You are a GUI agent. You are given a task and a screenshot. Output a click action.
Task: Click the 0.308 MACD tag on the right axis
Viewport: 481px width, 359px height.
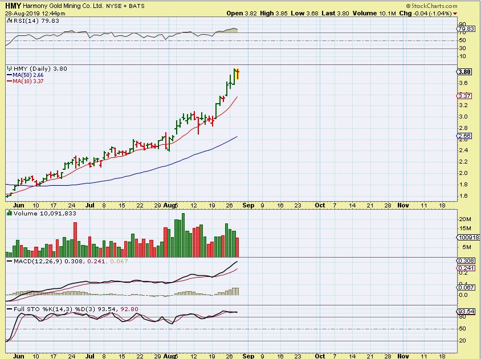tap(466, 261)
